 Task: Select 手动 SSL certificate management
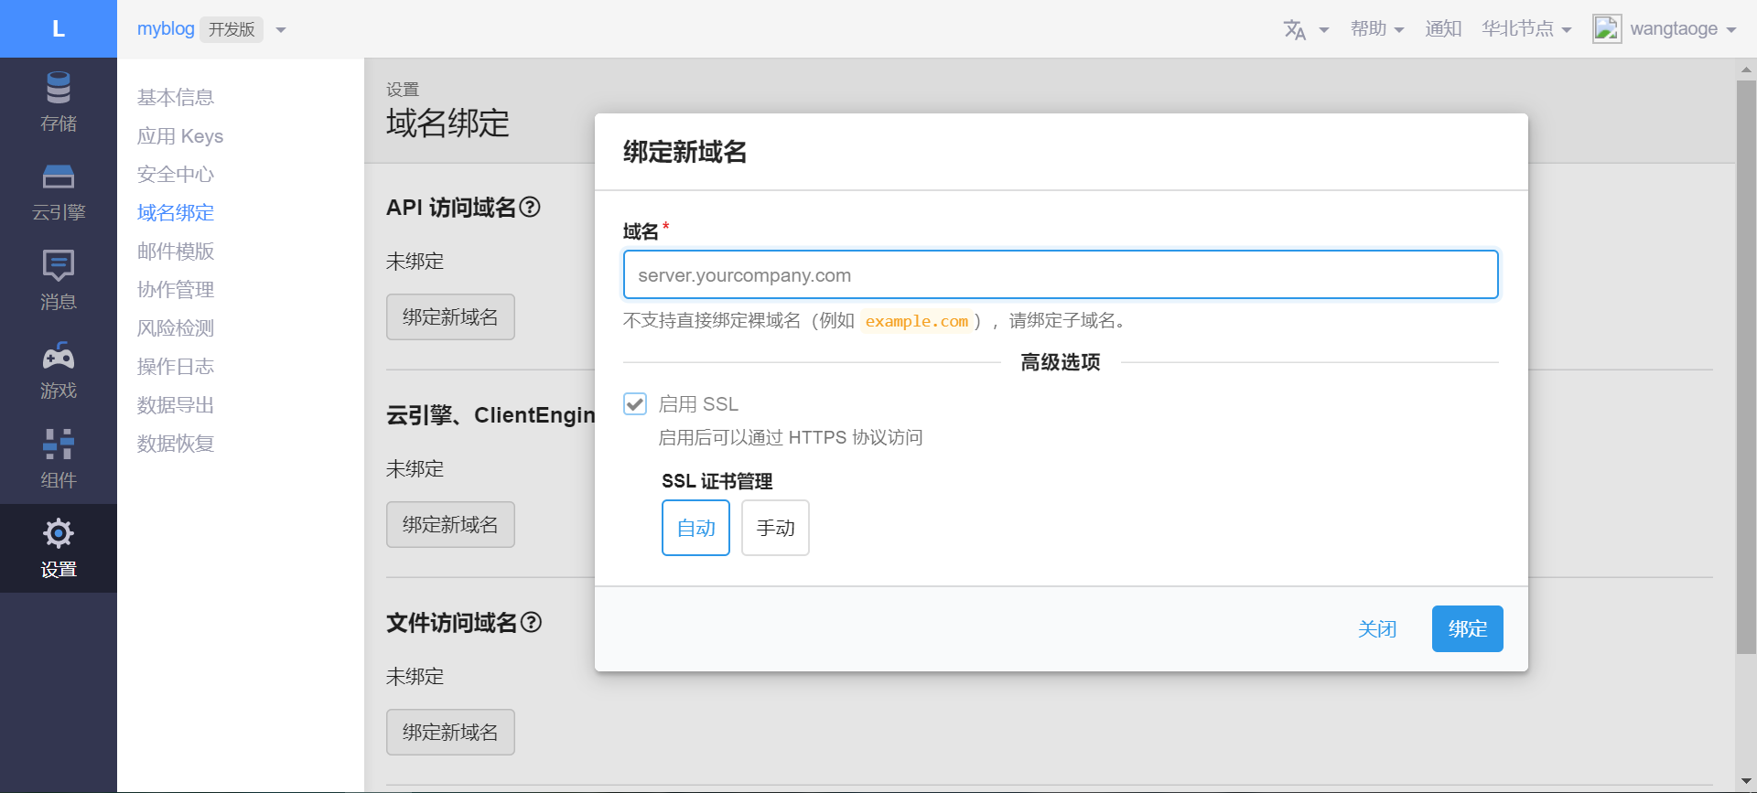click(x=775, y=528)
